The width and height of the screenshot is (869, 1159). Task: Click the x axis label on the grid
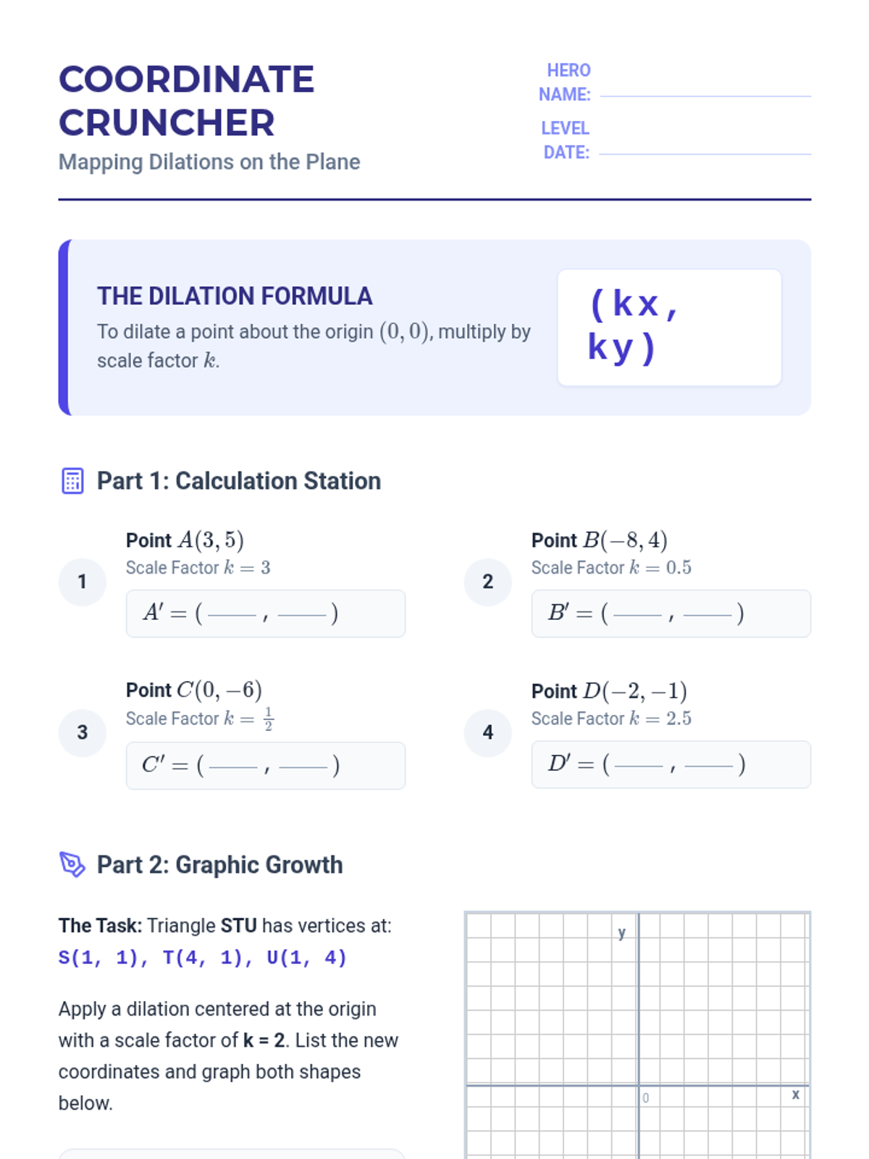[796, 1095]
